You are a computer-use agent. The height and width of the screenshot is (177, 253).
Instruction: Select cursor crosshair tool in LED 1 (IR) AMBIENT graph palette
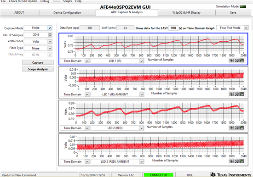(x=231, y=94)
